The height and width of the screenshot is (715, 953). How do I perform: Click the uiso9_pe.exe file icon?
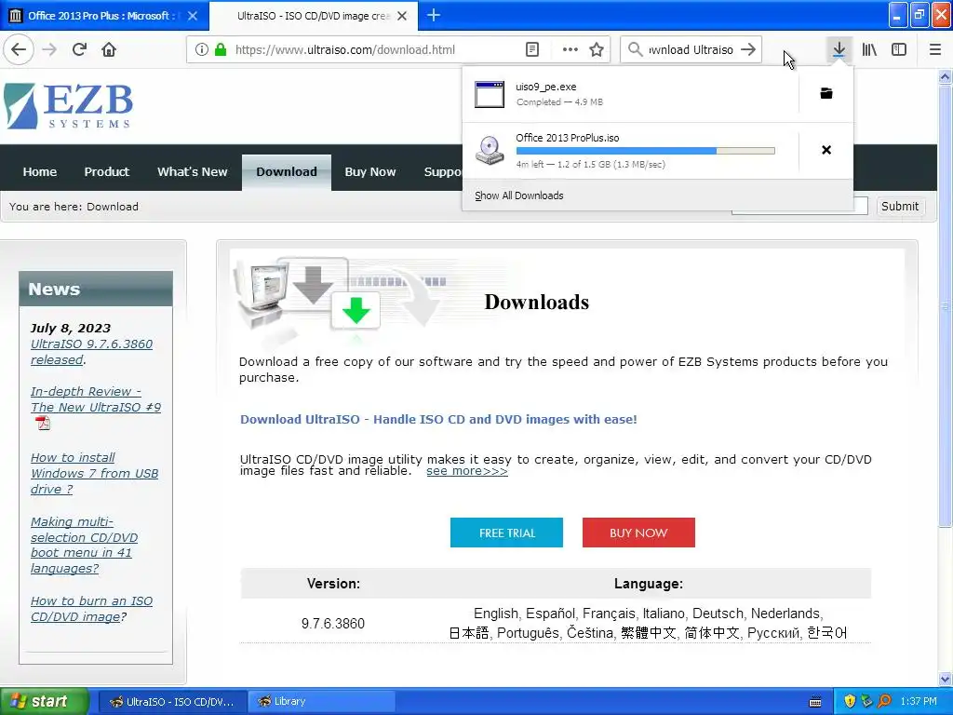[490, 94]
